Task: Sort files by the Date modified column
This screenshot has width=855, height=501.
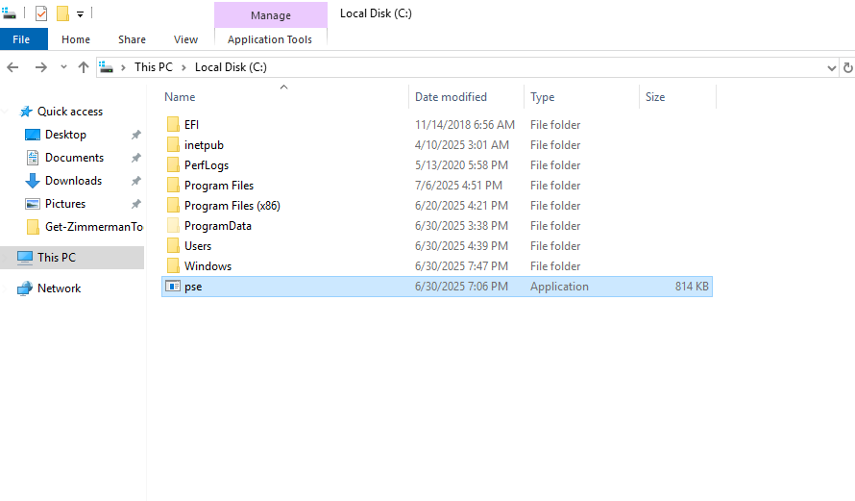Action: (451, 97)
